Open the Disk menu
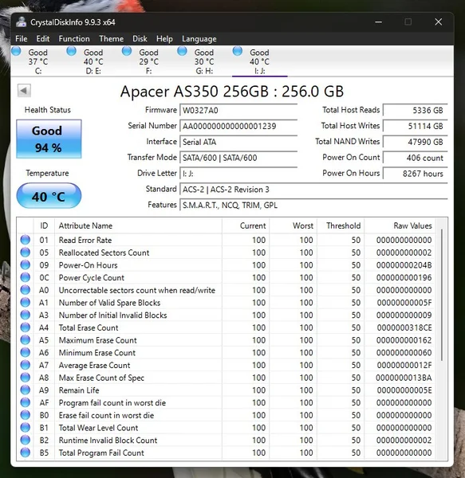 click(x=140, y=39)
